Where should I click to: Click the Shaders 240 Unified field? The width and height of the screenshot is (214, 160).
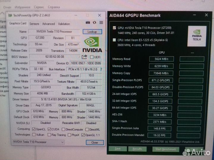click(44, 75)
